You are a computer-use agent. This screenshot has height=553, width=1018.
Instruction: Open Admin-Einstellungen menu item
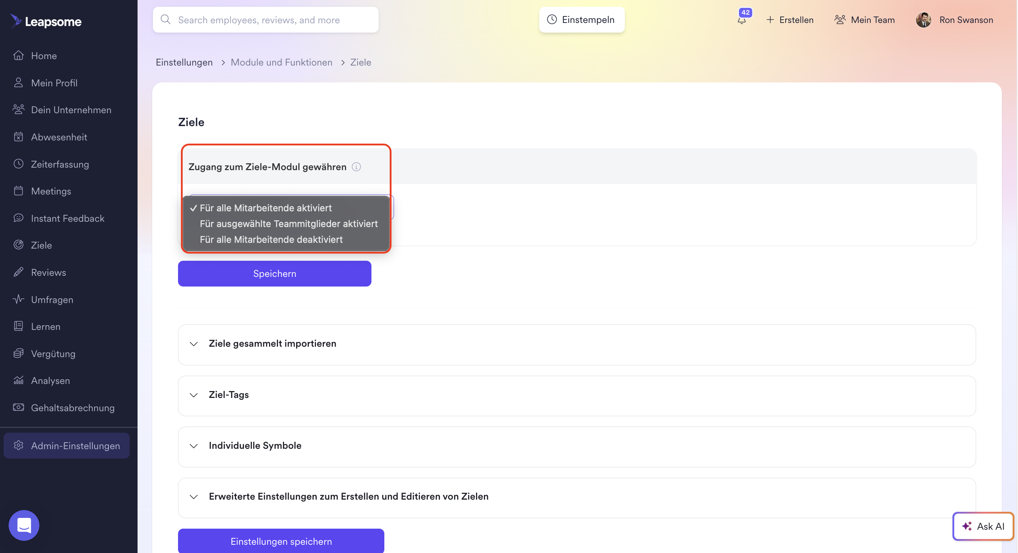66,446
